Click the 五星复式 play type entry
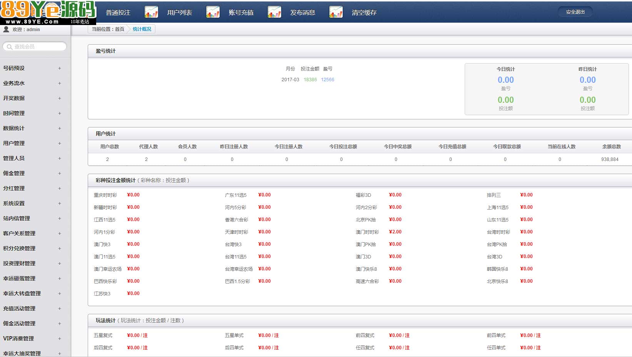Image resolution: width=632 pixels, height=357 pixels. tap(103, 335)
